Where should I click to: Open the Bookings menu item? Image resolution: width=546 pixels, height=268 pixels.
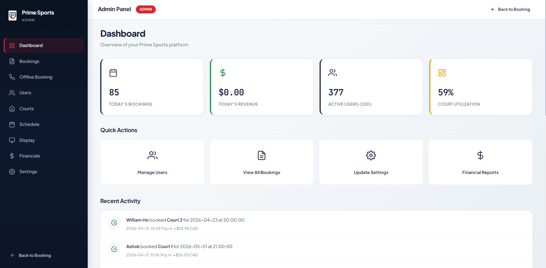(44, 61)
